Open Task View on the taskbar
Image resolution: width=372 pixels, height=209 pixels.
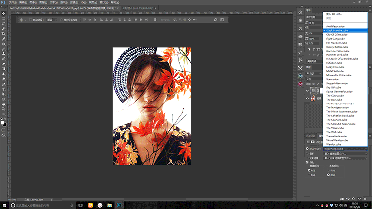[x=81, y=205]
